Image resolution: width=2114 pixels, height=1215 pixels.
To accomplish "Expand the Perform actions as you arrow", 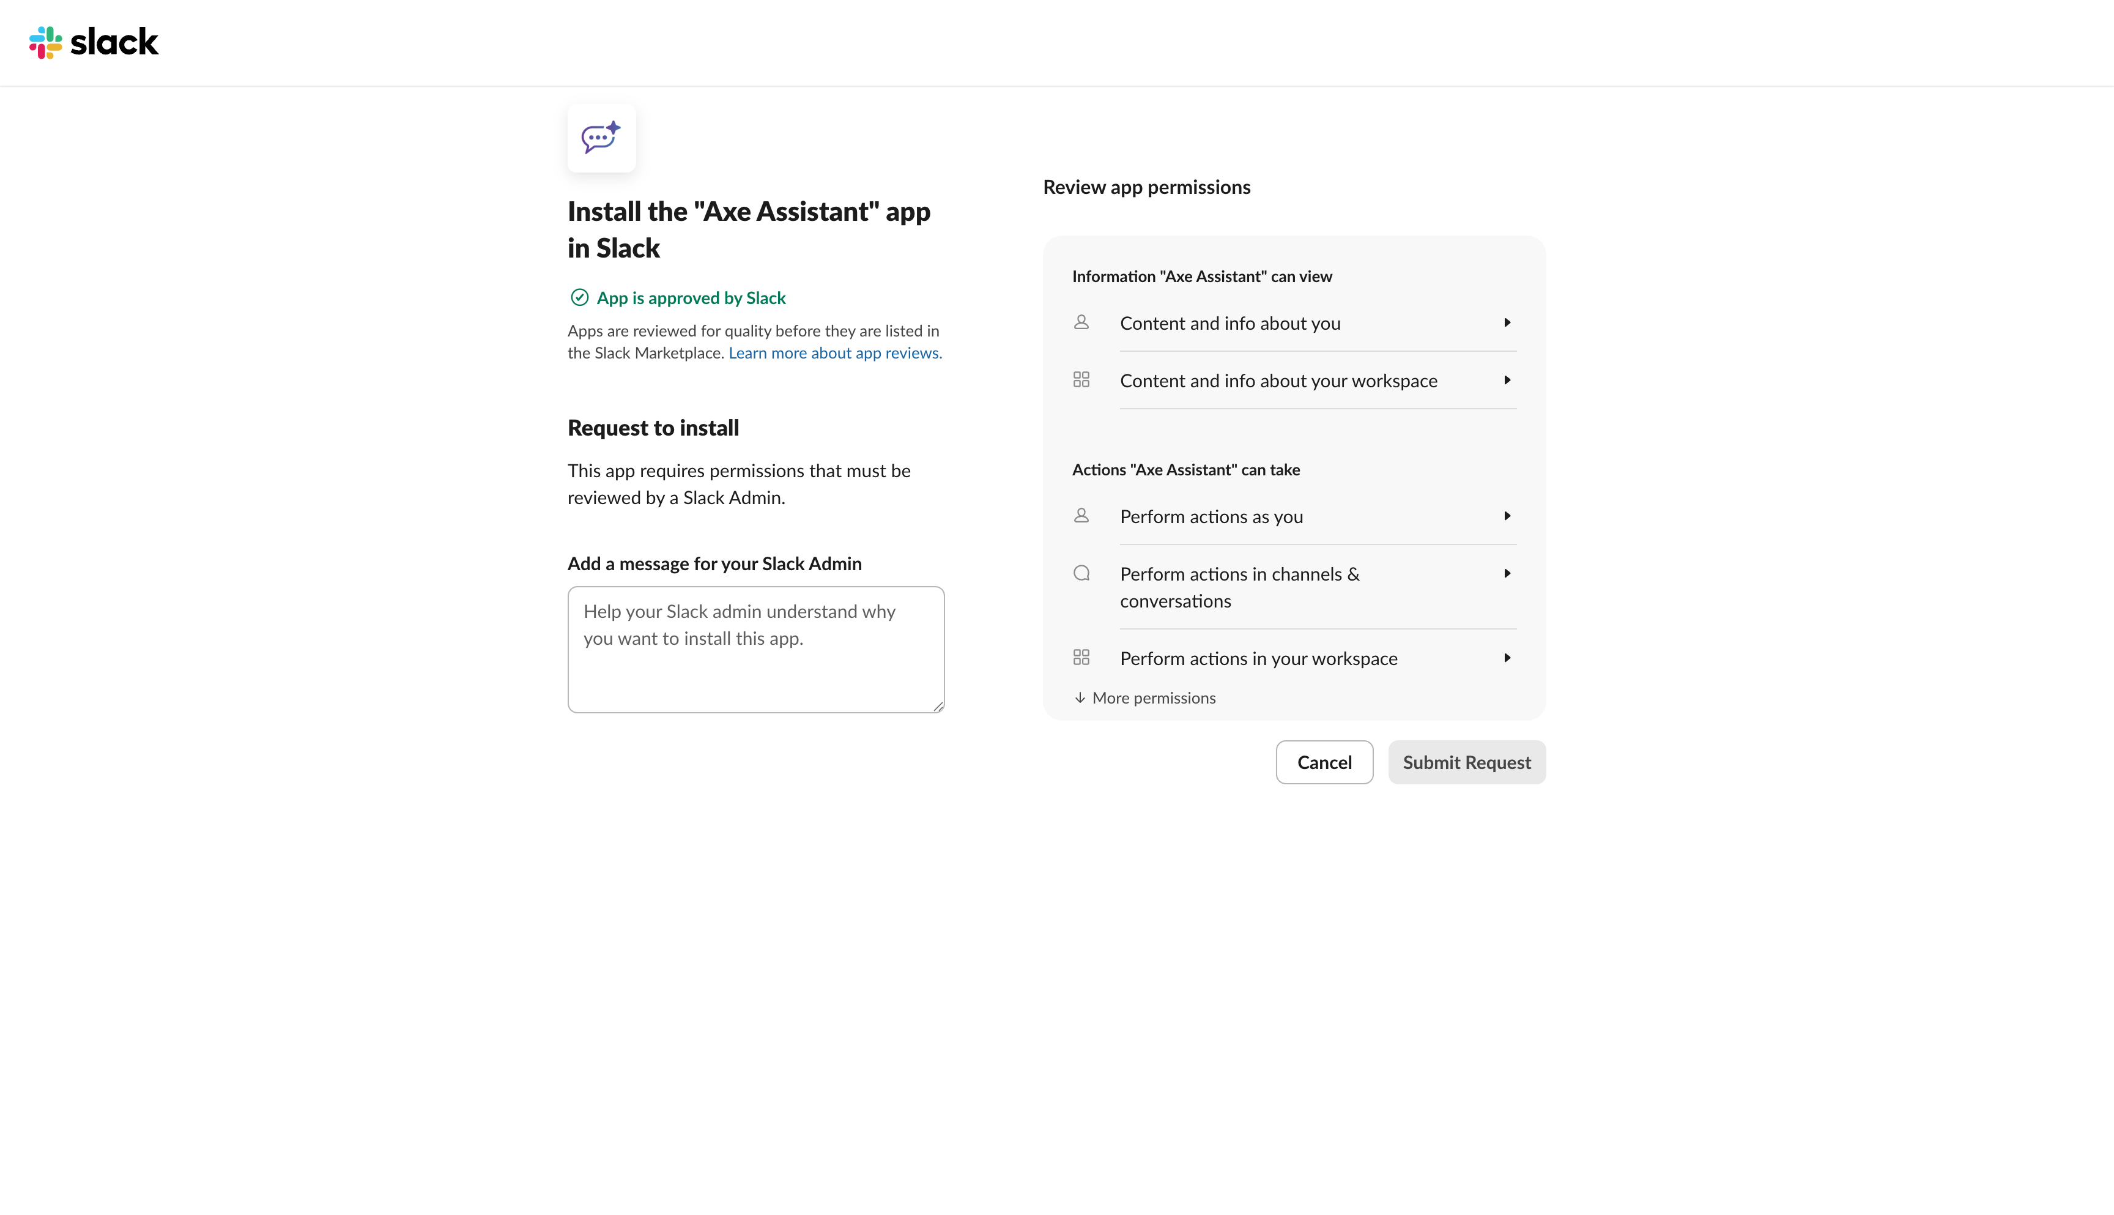I will point(1507,516).
